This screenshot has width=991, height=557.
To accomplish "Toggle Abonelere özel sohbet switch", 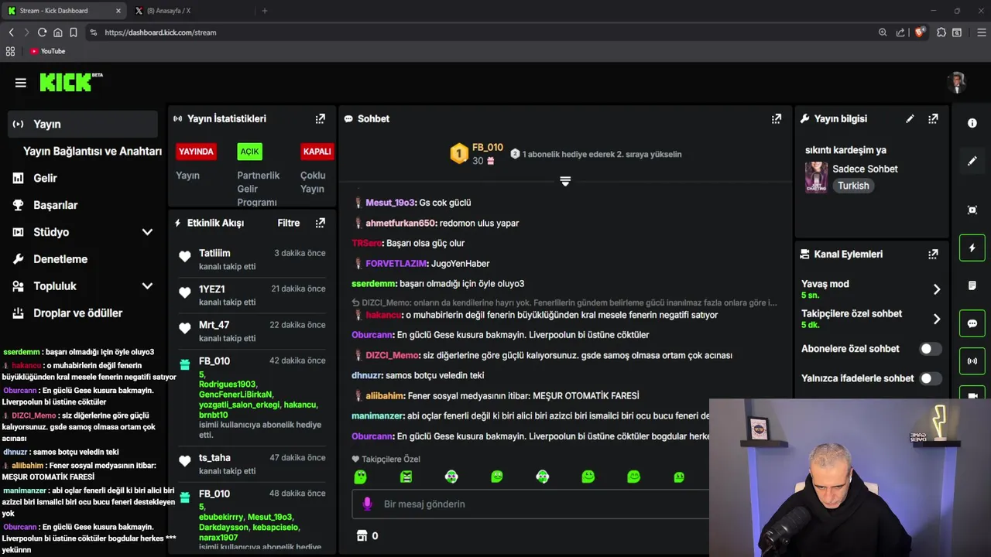I will (x=931, y=349).
